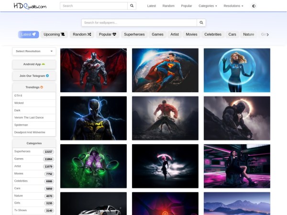Expand the Resolutions dropdown in navbar
The image size is (287, 215).
tap(233, 6)
